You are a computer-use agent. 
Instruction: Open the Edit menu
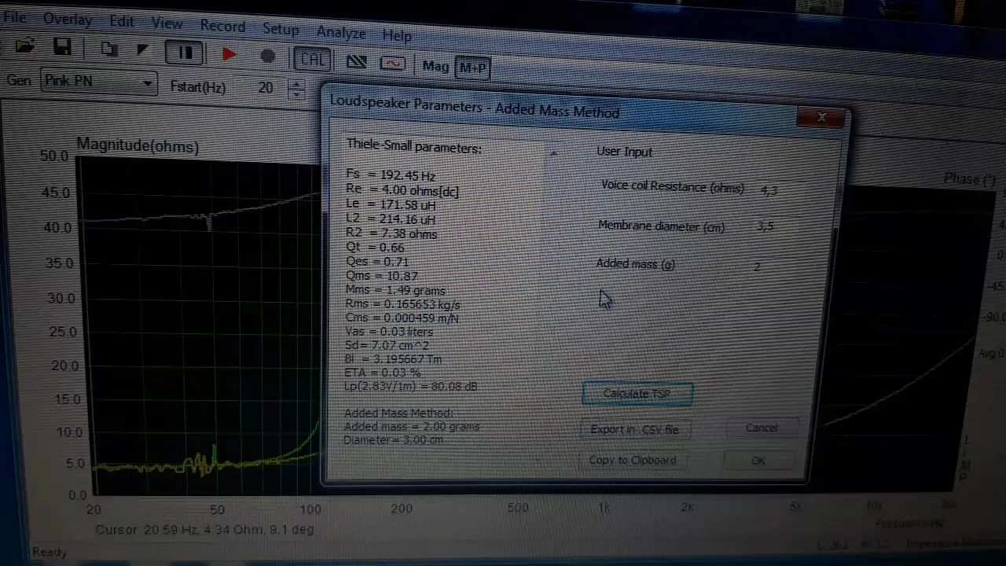pos(122,22)
